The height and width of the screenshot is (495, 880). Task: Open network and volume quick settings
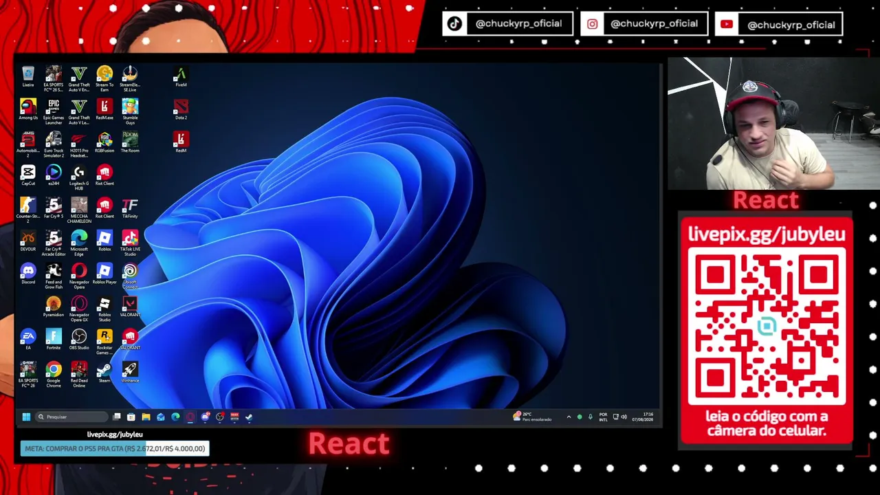pyautogui.click(x=619, y=417)
